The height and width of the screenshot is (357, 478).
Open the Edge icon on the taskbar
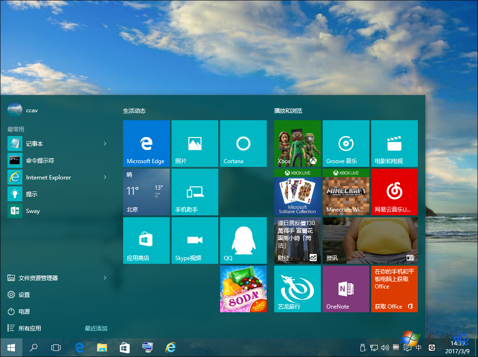click(x=79, y=348)
